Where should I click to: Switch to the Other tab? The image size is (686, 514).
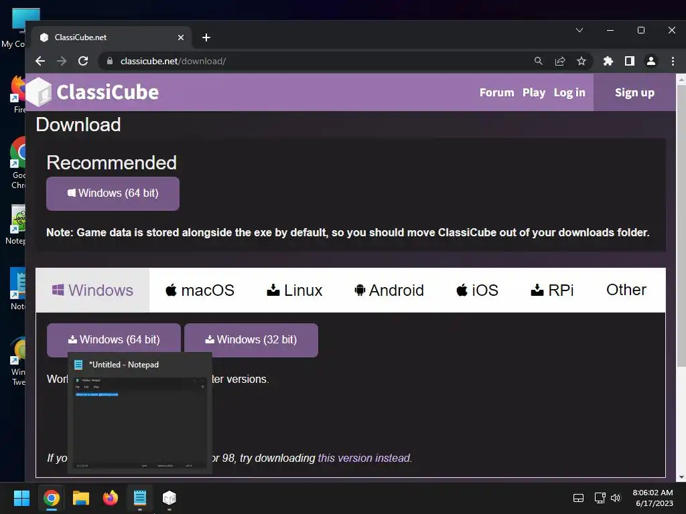[626, 290]
